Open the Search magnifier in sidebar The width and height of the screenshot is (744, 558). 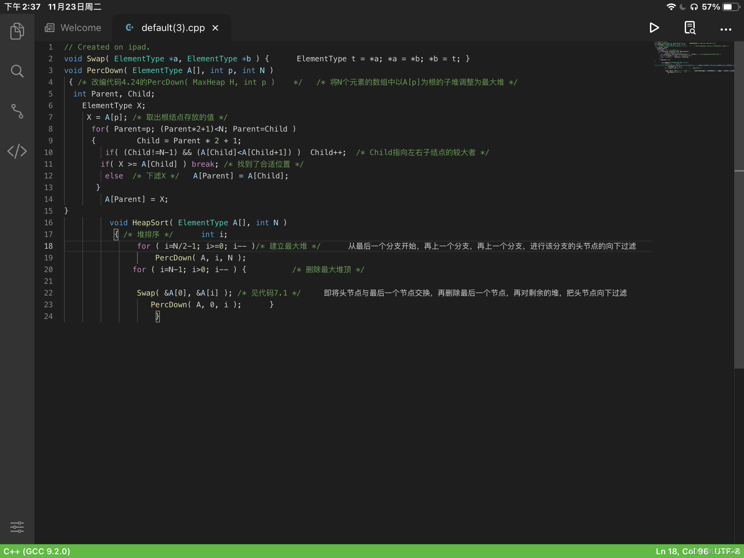[17, 71]
